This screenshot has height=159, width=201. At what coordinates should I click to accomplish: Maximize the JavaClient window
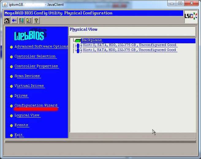(180, 3)
